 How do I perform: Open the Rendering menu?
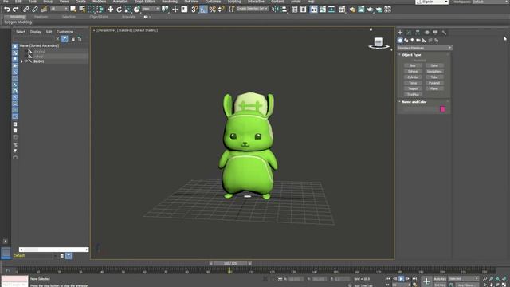[x=170, y=2]
